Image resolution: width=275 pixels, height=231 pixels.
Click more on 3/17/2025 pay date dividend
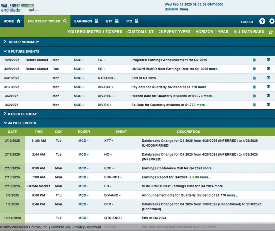(203, 87)
